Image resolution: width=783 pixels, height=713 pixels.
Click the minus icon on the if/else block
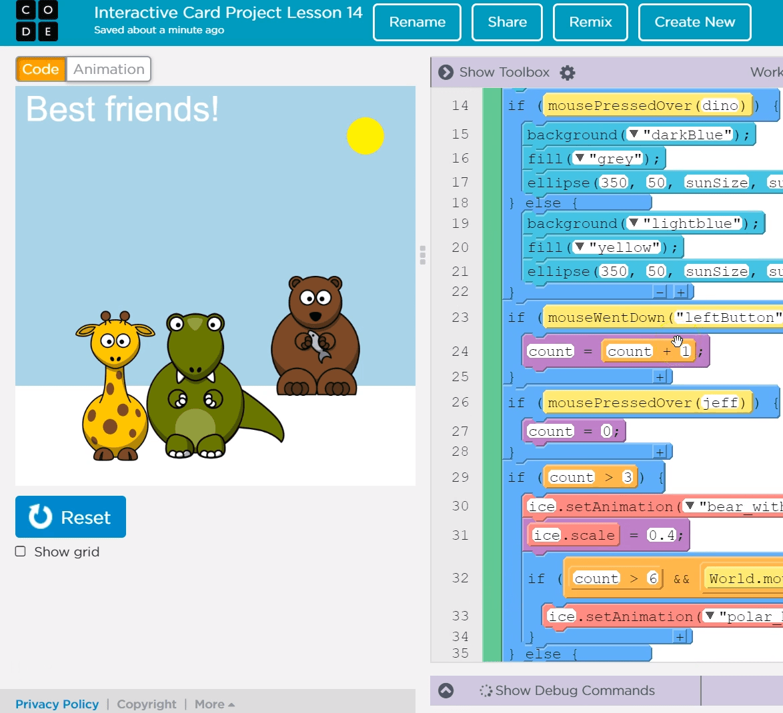coord(661,291)
